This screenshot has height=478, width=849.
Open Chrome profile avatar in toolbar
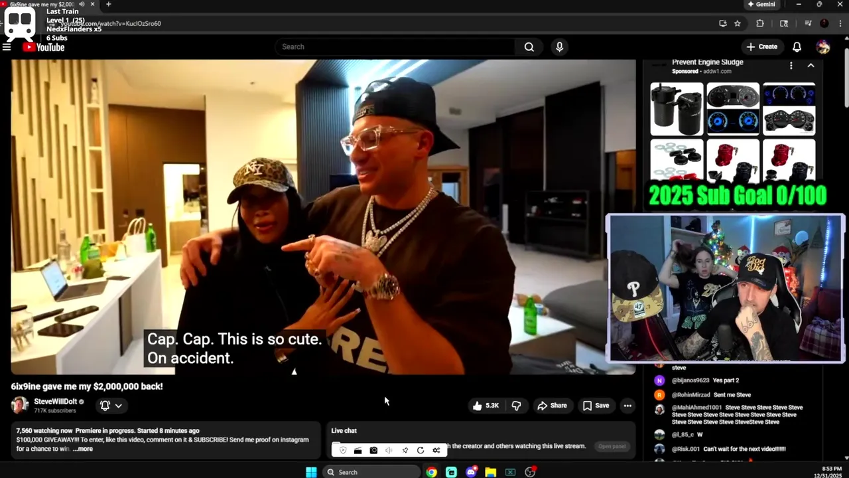pyautogui.click(x=824, y=23)
